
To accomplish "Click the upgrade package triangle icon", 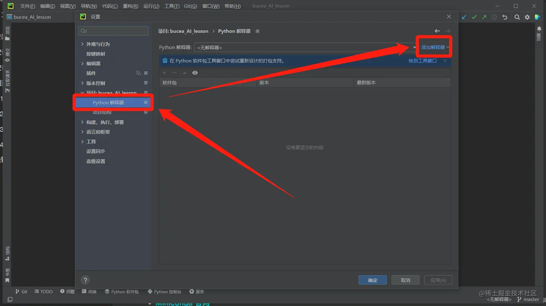I will tap(185, 73).
